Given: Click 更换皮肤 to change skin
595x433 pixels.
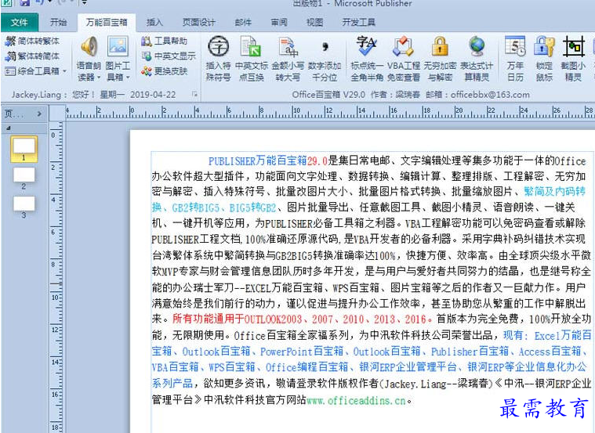Looking at the screenshot, I should tap(165, 71).
